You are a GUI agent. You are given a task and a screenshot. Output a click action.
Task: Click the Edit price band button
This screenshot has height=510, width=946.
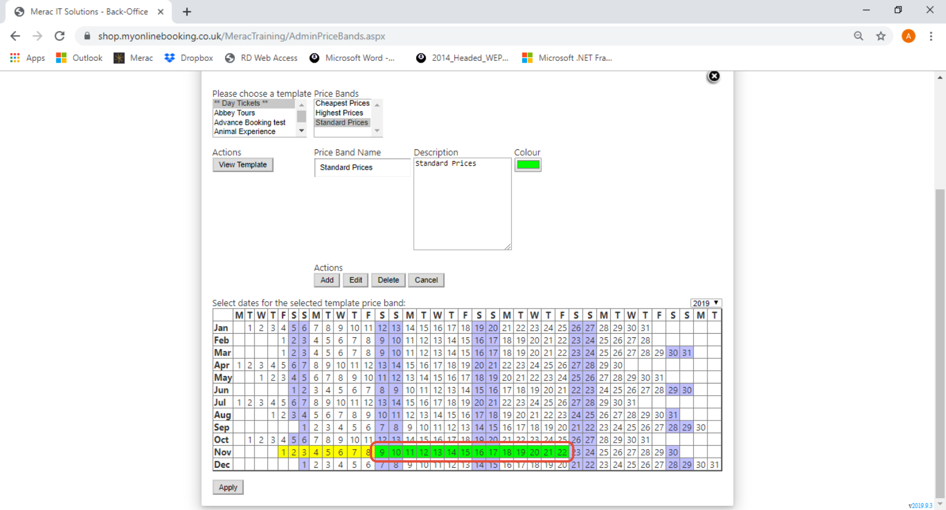click(356, 280)
